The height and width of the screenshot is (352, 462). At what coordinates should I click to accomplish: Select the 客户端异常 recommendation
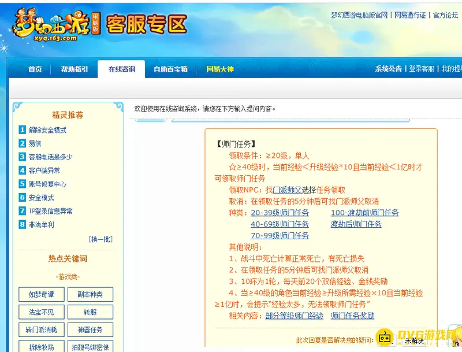pos(44,171)
